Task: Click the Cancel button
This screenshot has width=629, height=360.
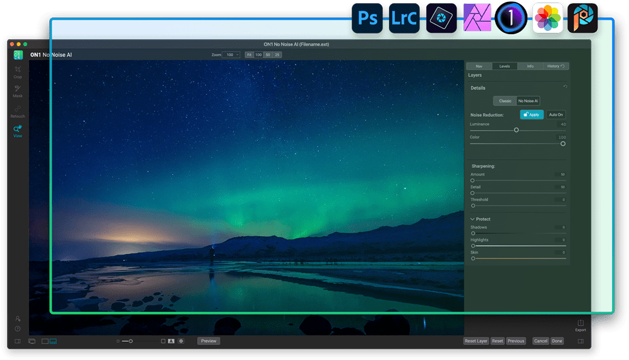Action: click(541, 341)
